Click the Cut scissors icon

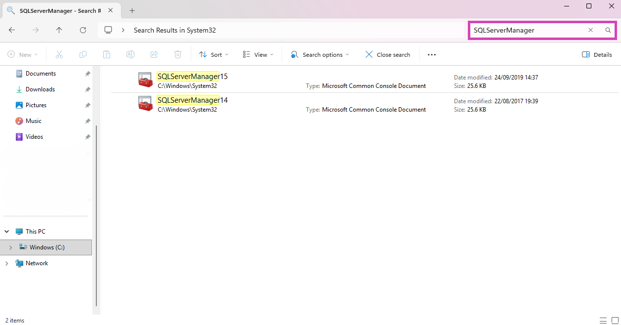[59, 55]
